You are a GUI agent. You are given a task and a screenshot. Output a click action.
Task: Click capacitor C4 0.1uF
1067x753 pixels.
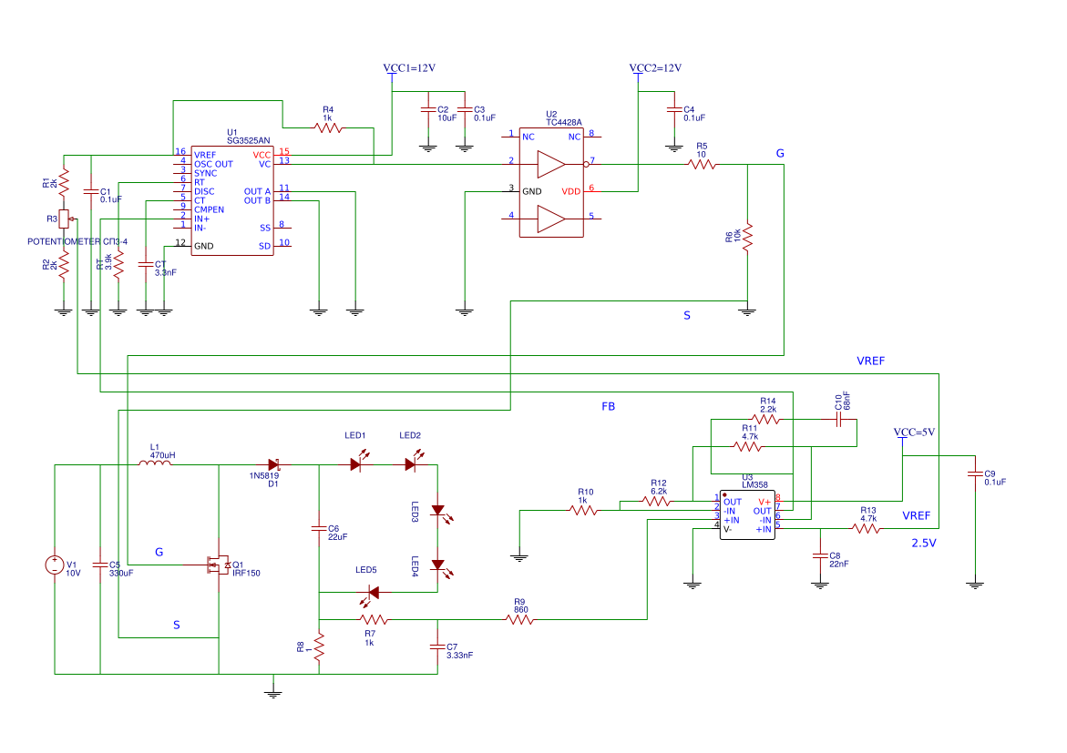tap(674, 109)
